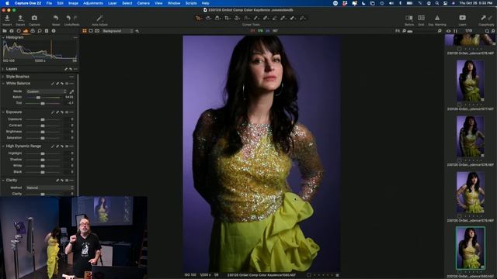Adjust the Kelvin slider handle
The image size is (497, 279).
point(38,98)
